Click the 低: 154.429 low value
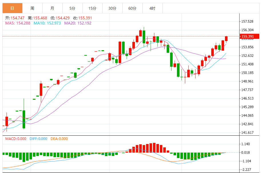Screen dimensions: 261x173 click(x=60, y=18)
